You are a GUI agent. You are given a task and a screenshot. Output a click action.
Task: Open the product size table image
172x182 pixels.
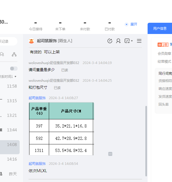tap(61, 129)
